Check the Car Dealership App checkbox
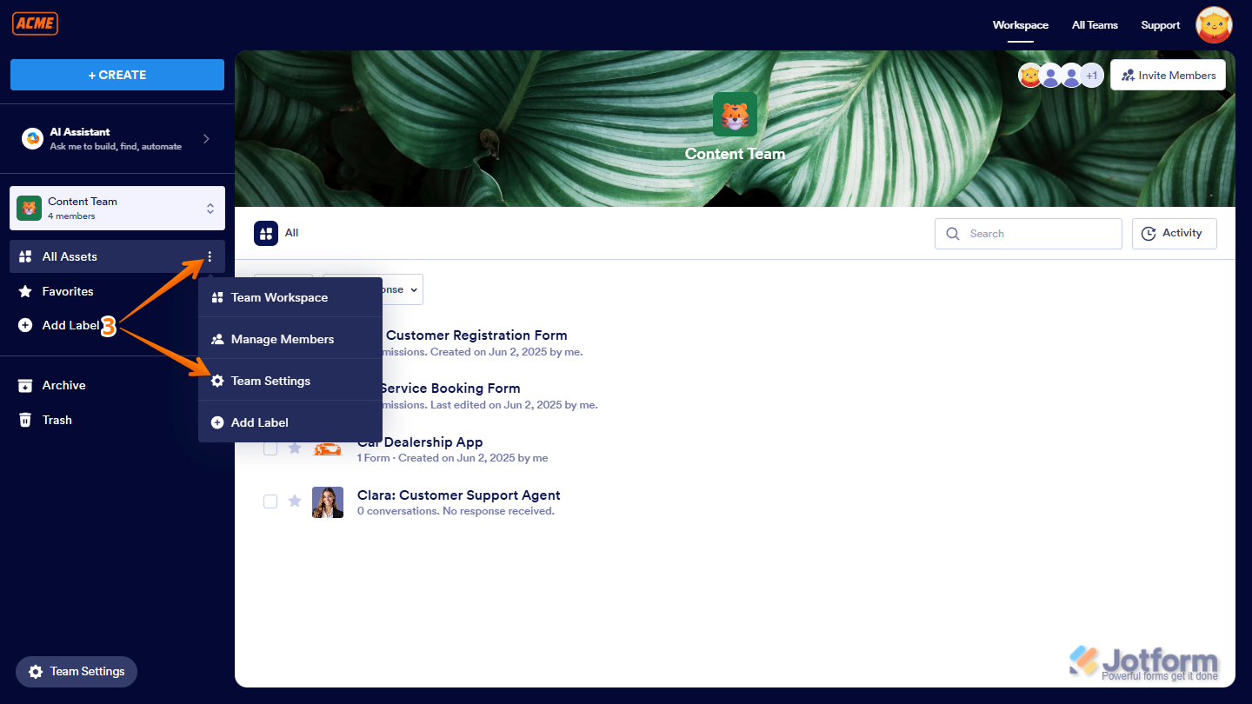The height and width of the screenshot is (704, 1252). pyautogui.click(x=270, y=448)
